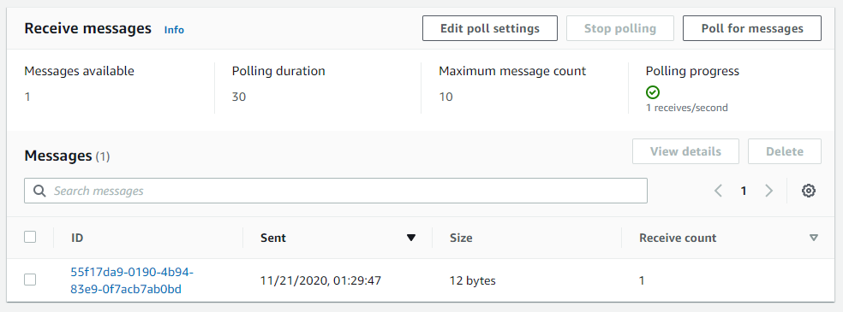Go to the previous page arrow
The height and width of the screenshot is (312, 843).
tap(718, 191)
